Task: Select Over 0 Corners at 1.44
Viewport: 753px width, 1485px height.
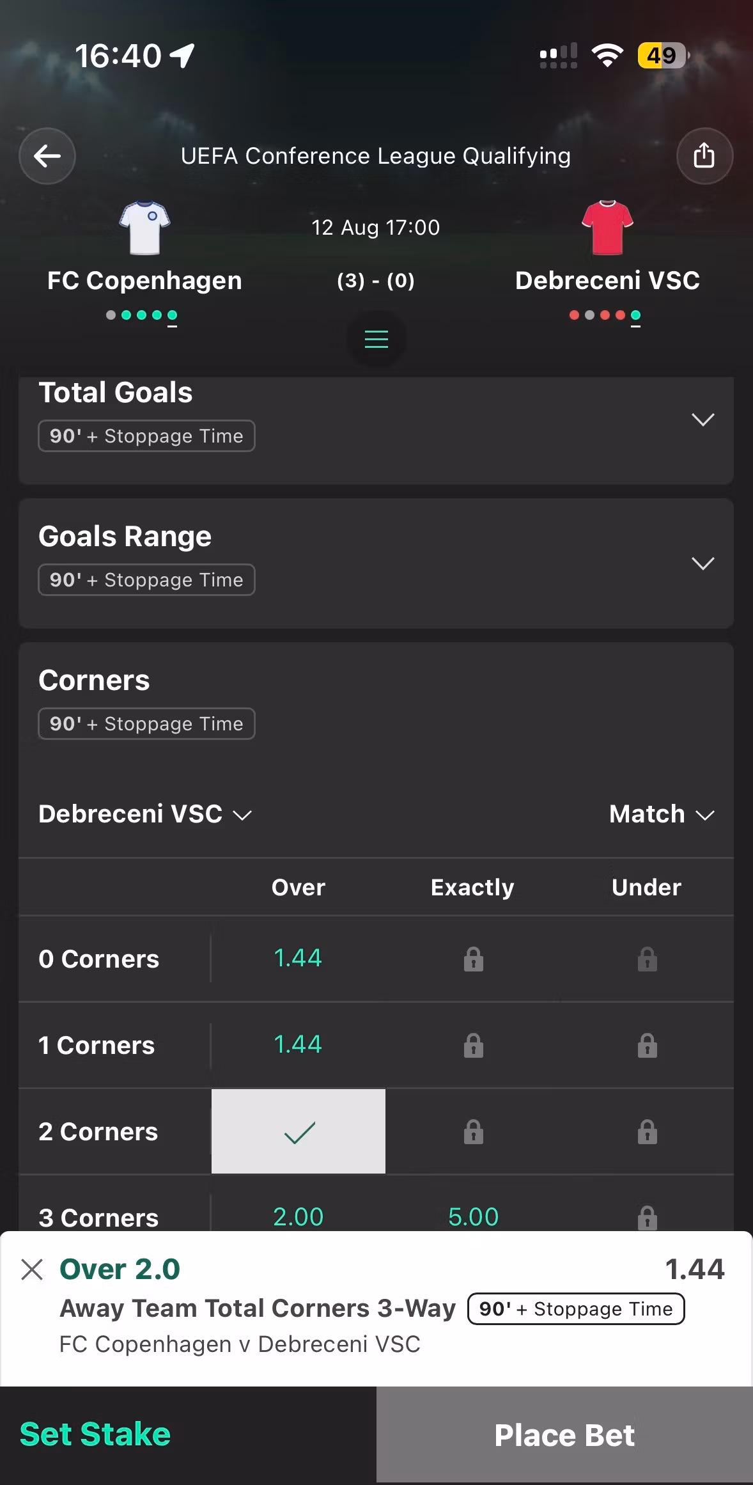Action: click(x=299, y=958)
